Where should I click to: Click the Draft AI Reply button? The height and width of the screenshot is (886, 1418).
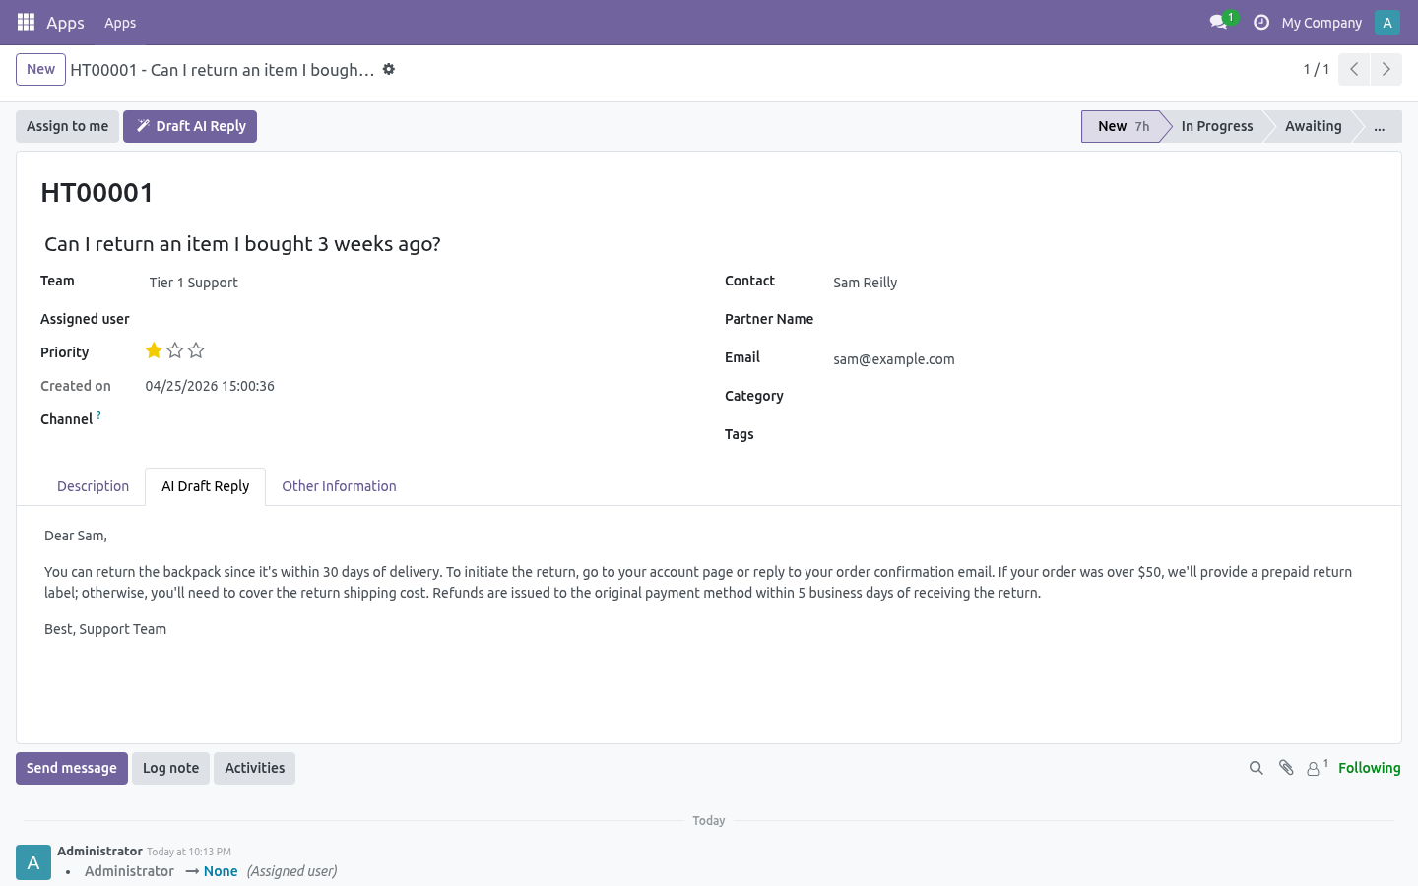(x=190, y=126)
